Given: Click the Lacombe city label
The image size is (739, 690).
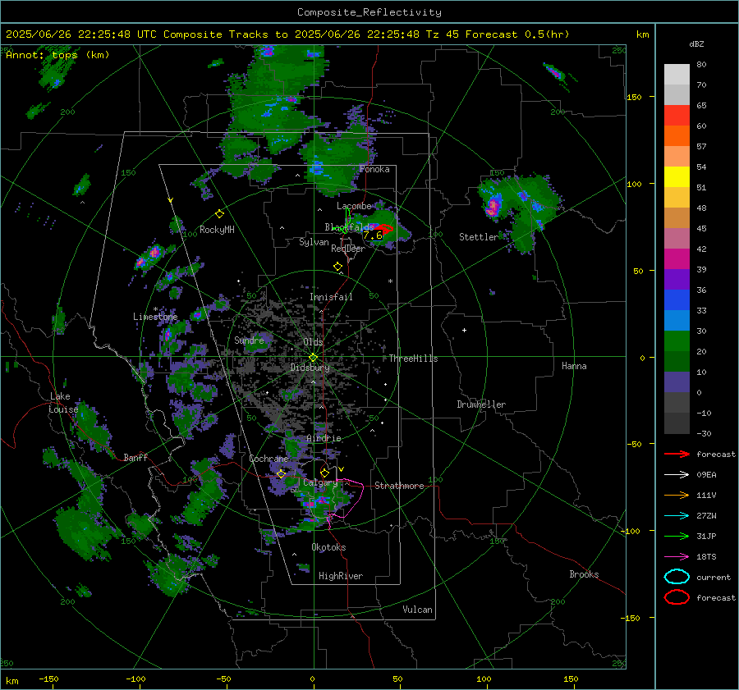Looking at the screenshot, I should 354,206.
